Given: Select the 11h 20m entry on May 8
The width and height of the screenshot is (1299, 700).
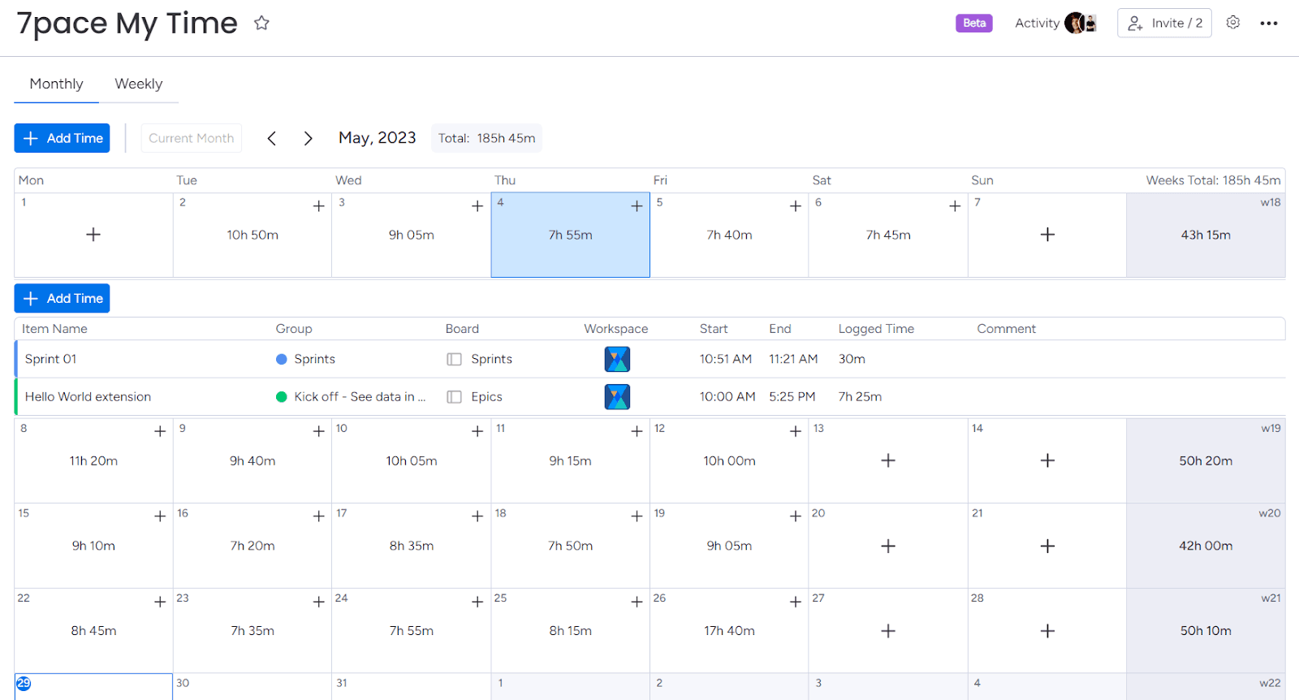Looking at the screenshot, I should coord(93,460).
